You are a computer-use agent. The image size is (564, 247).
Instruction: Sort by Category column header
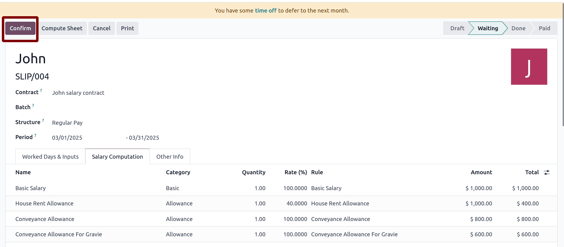[178, 172]
